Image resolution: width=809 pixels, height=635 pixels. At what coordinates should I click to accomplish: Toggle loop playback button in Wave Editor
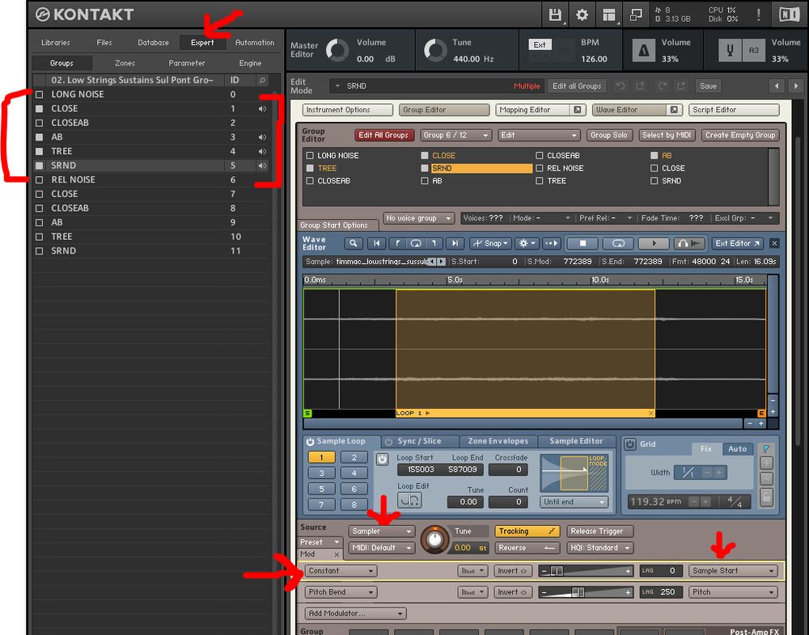coord(618,243)
